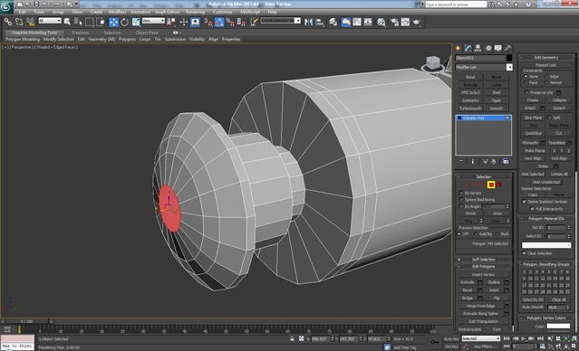579x351 pixels.
Task: Click the Render Setup icon
Action: pos(394,22)
